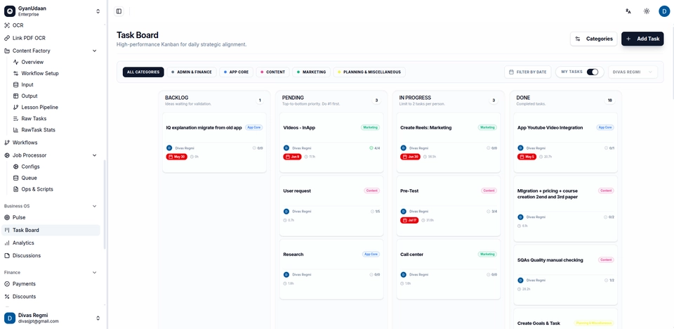
Task: Filter by Content category
Action: 272,72
